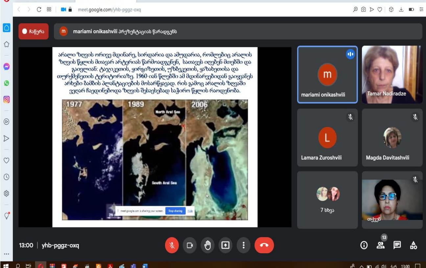Open the meeting details info icon
Image resolution: width=426 pixels, height=268 pixels.
[364, 245]
